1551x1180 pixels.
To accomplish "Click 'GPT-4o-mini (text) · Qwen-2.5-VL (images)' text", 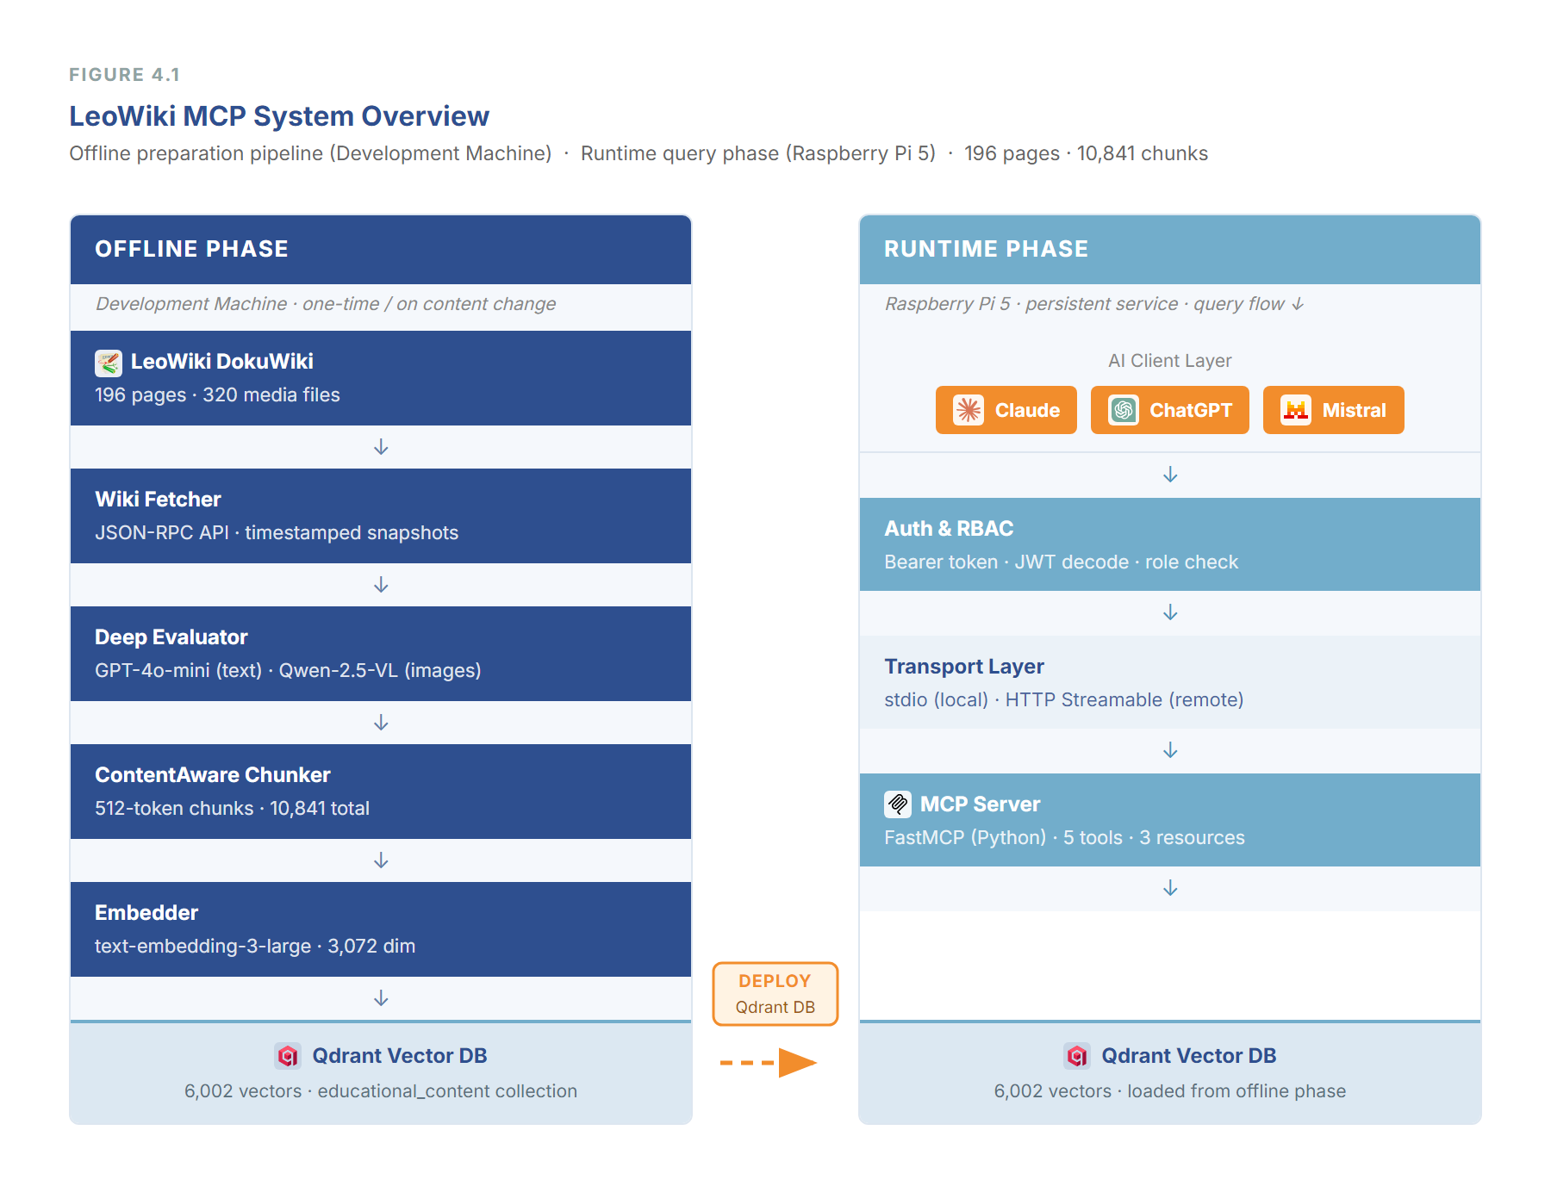I will click(288, 671).
